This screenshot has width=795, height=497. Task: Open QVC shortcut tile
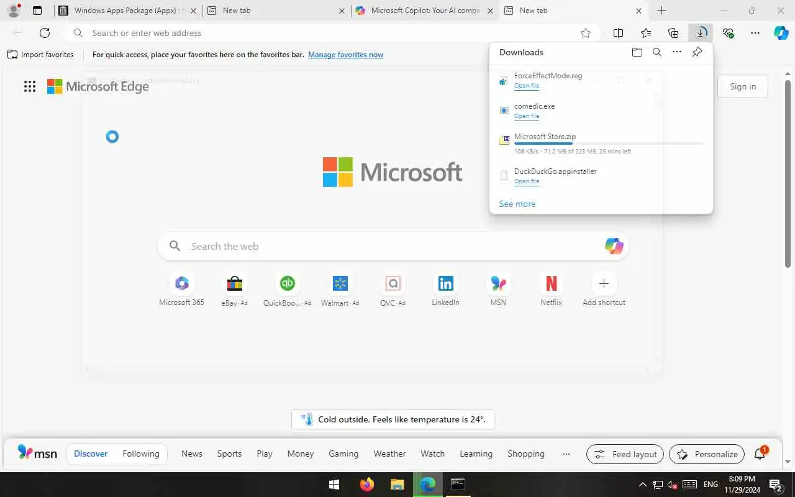coord(393,290)
